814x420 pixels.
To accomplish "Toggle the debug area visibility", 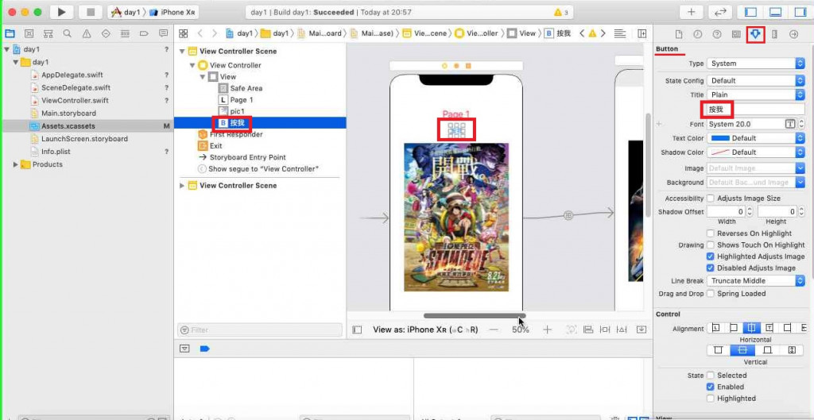I will click(775, 12).
